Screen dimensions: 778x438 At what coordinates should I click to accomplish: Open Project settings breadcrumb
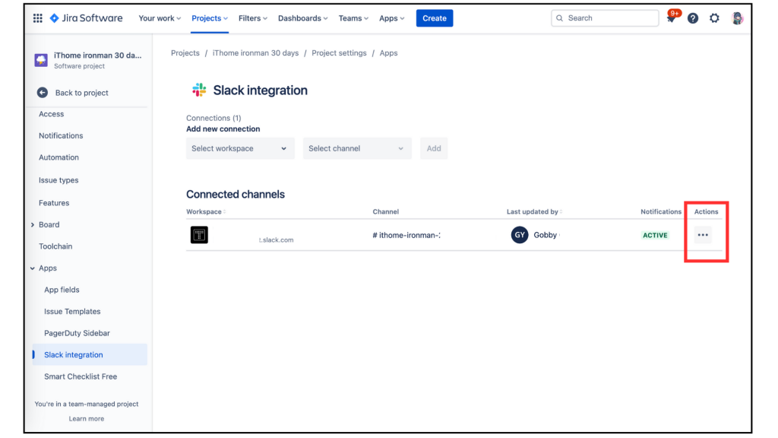point(339,52)
